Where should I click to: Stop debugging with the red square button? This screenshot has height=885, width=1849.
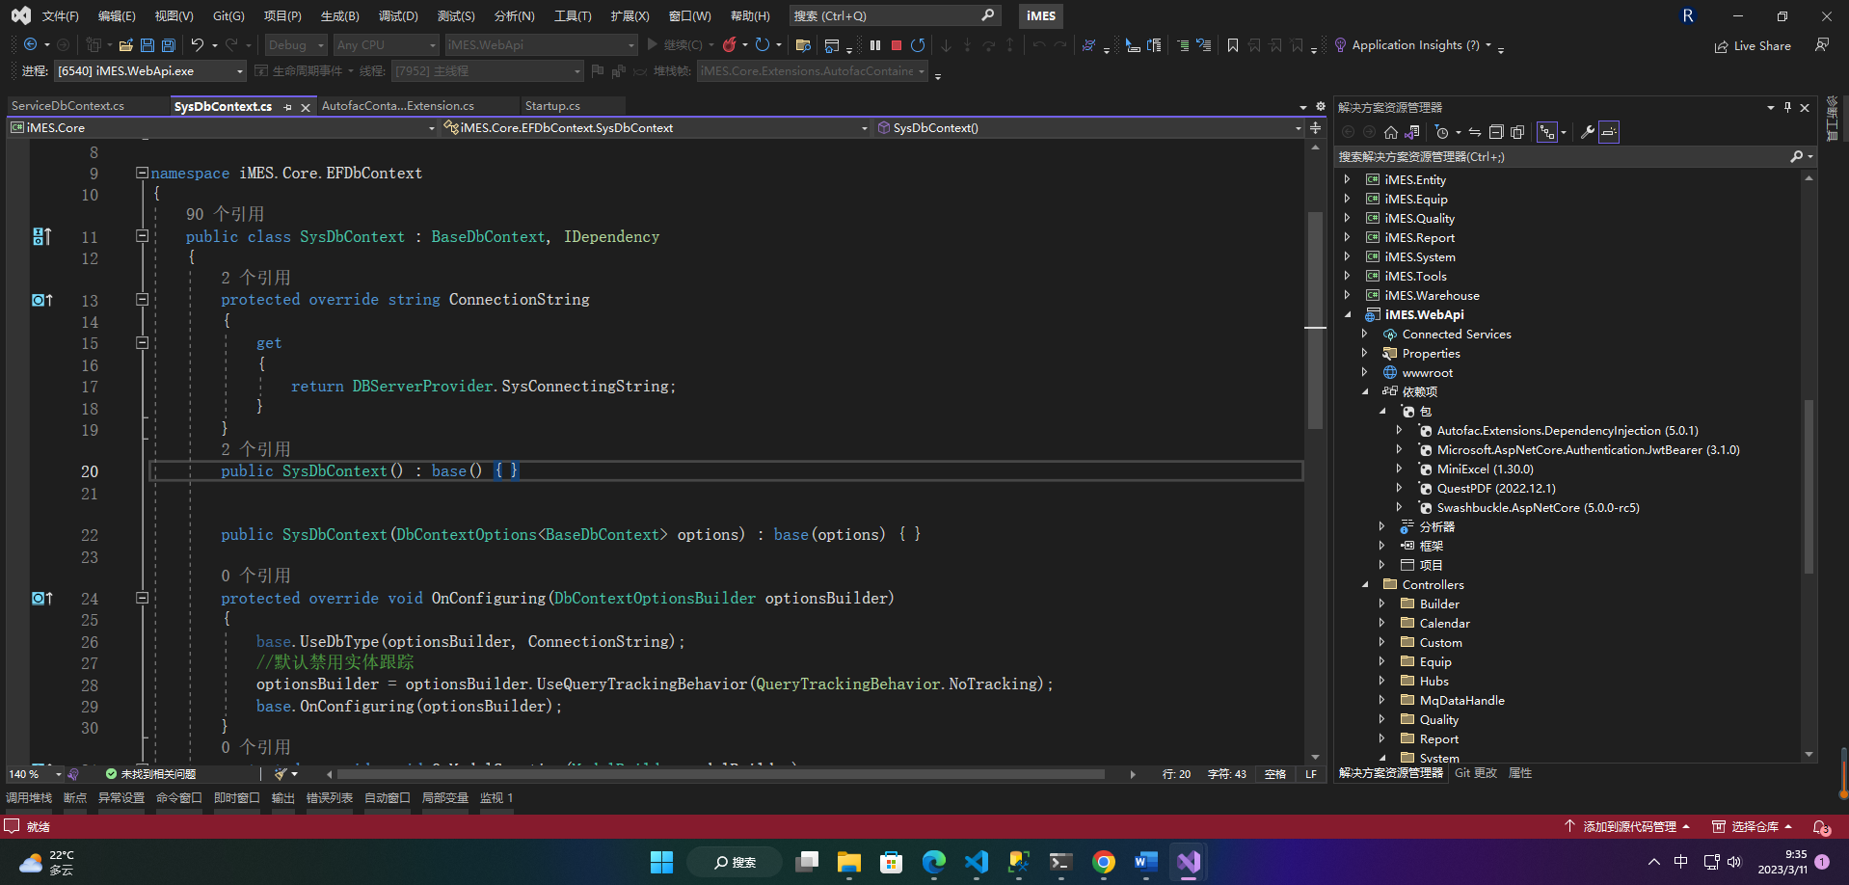pos(897,45)
